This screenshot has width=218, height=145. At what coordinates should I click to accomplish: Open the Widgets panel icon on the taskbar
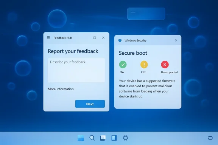point(114,138)
